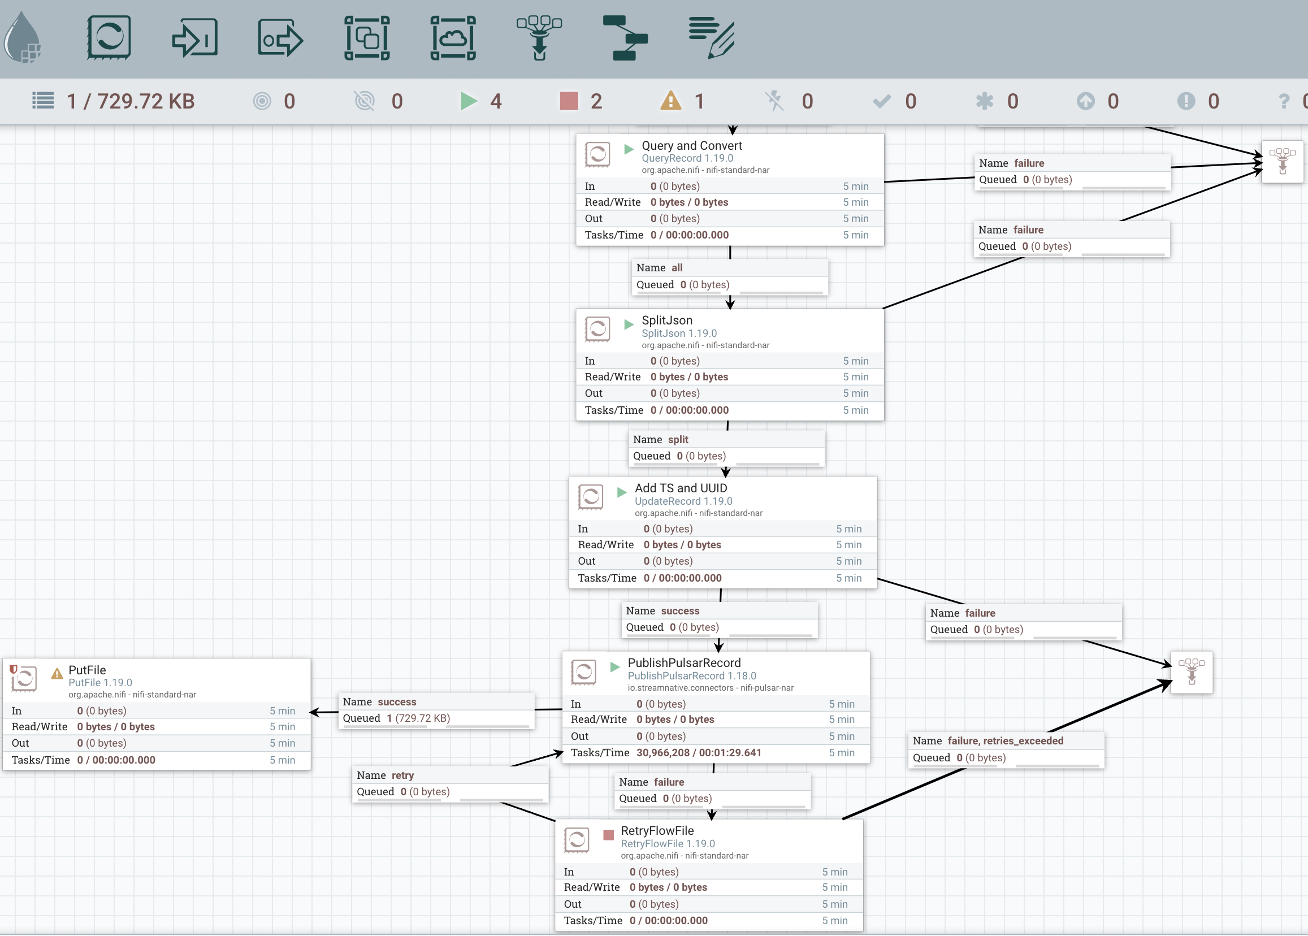Select the RetryFlowFile processor

657,830
